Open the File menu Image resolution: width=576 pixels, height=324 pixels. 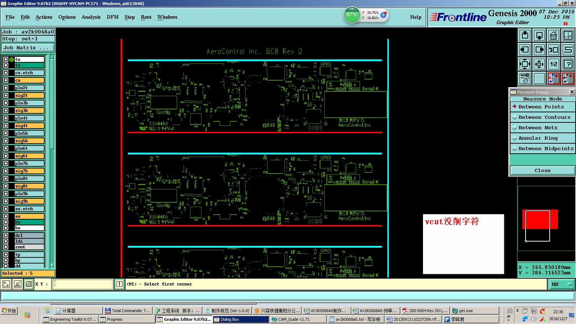pyautogui.click(x=10, y=17)
